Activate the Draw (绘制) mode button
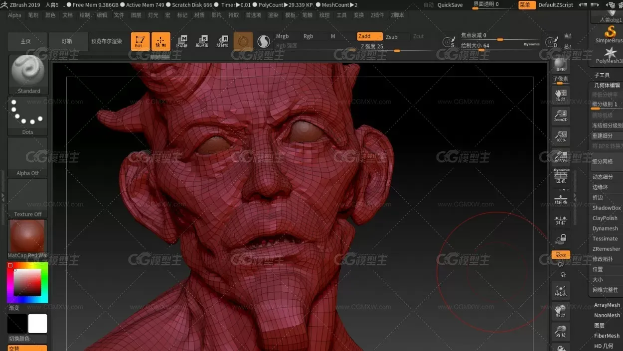The image size is (623, 351). coord(161,41)
